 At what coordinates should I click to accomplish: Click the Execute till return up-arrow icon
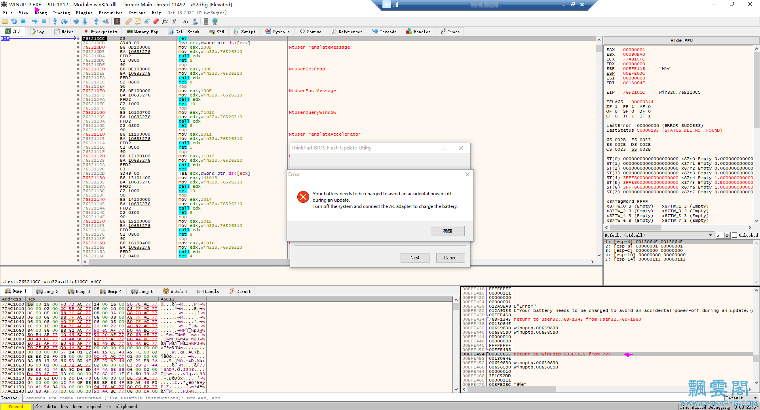click(x=96, y=21)
